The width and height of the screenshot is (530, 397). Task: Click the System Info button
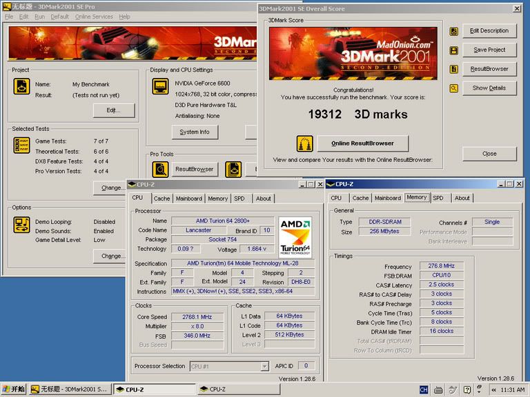click(x=195, y=132)
